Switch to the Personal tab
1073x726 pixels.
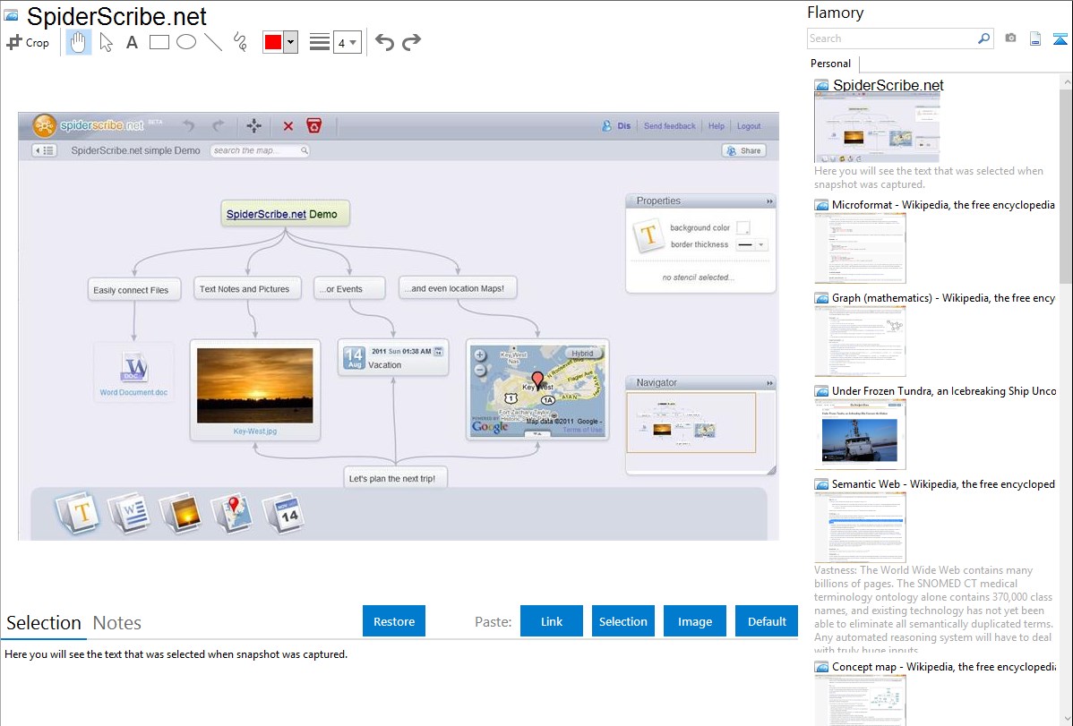pyautogui.click(x=831, y=64)
